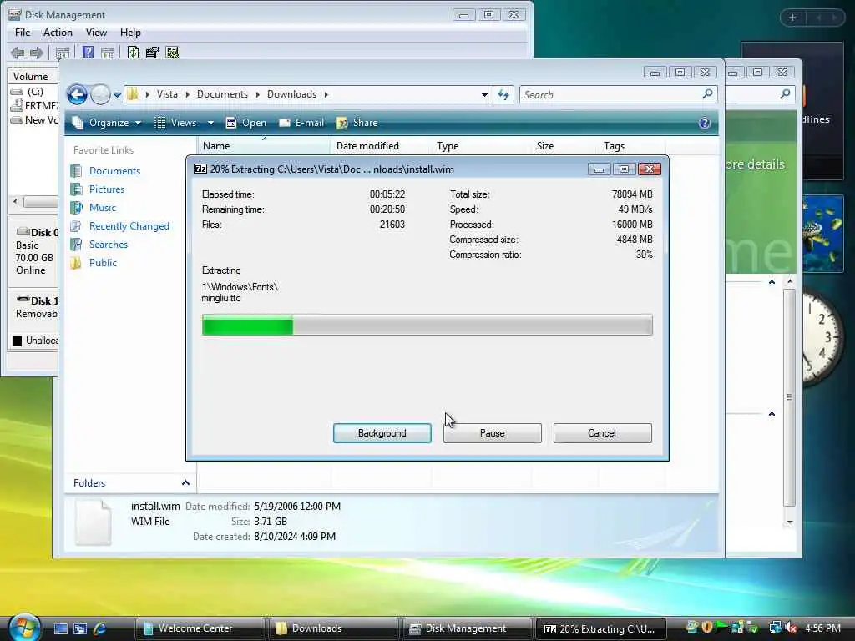Click Share in Explorer toolbar
855x641 pixels.
coord(357,123)
